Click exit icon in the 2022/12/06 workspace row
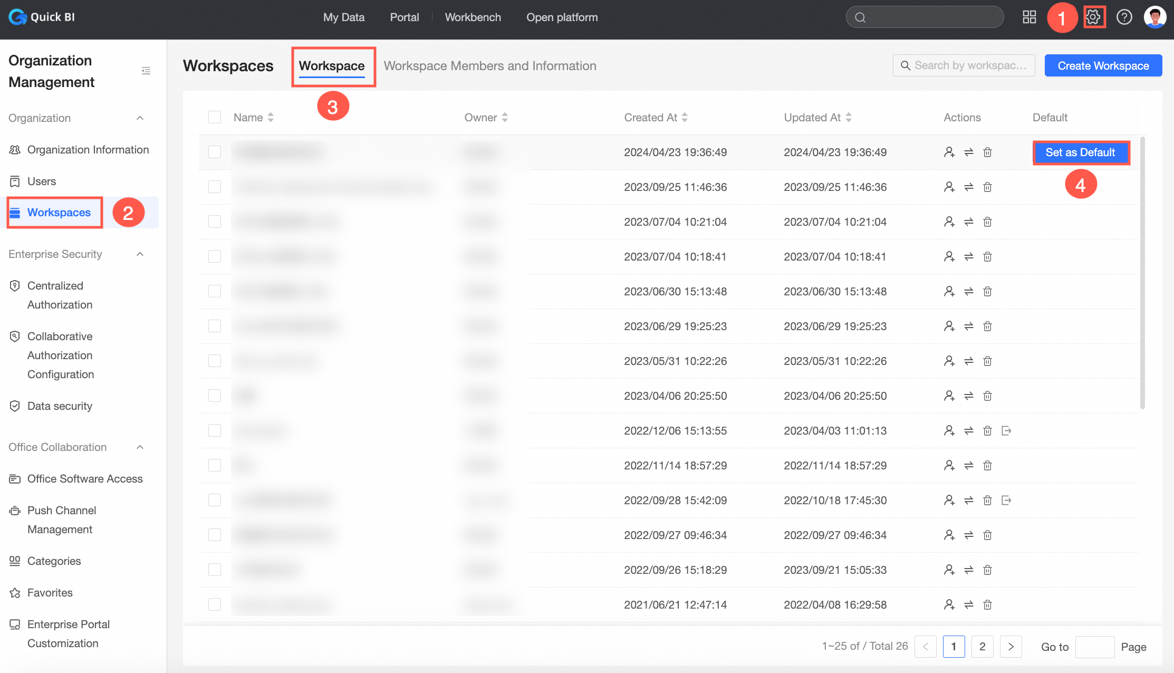This screenshot has width=1174, height=673. (1006, 431)
